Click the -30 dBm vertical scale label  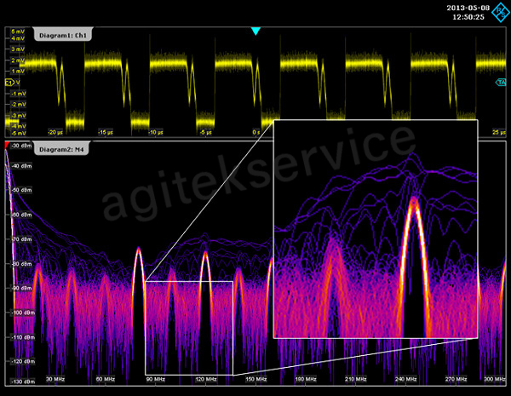tap(20, 146)
